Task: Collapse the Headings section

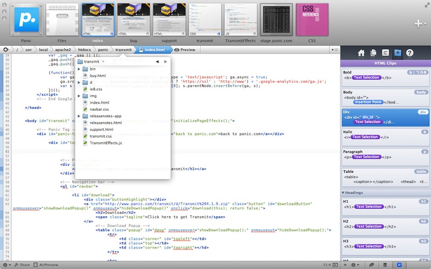Action: pos(344,193)
